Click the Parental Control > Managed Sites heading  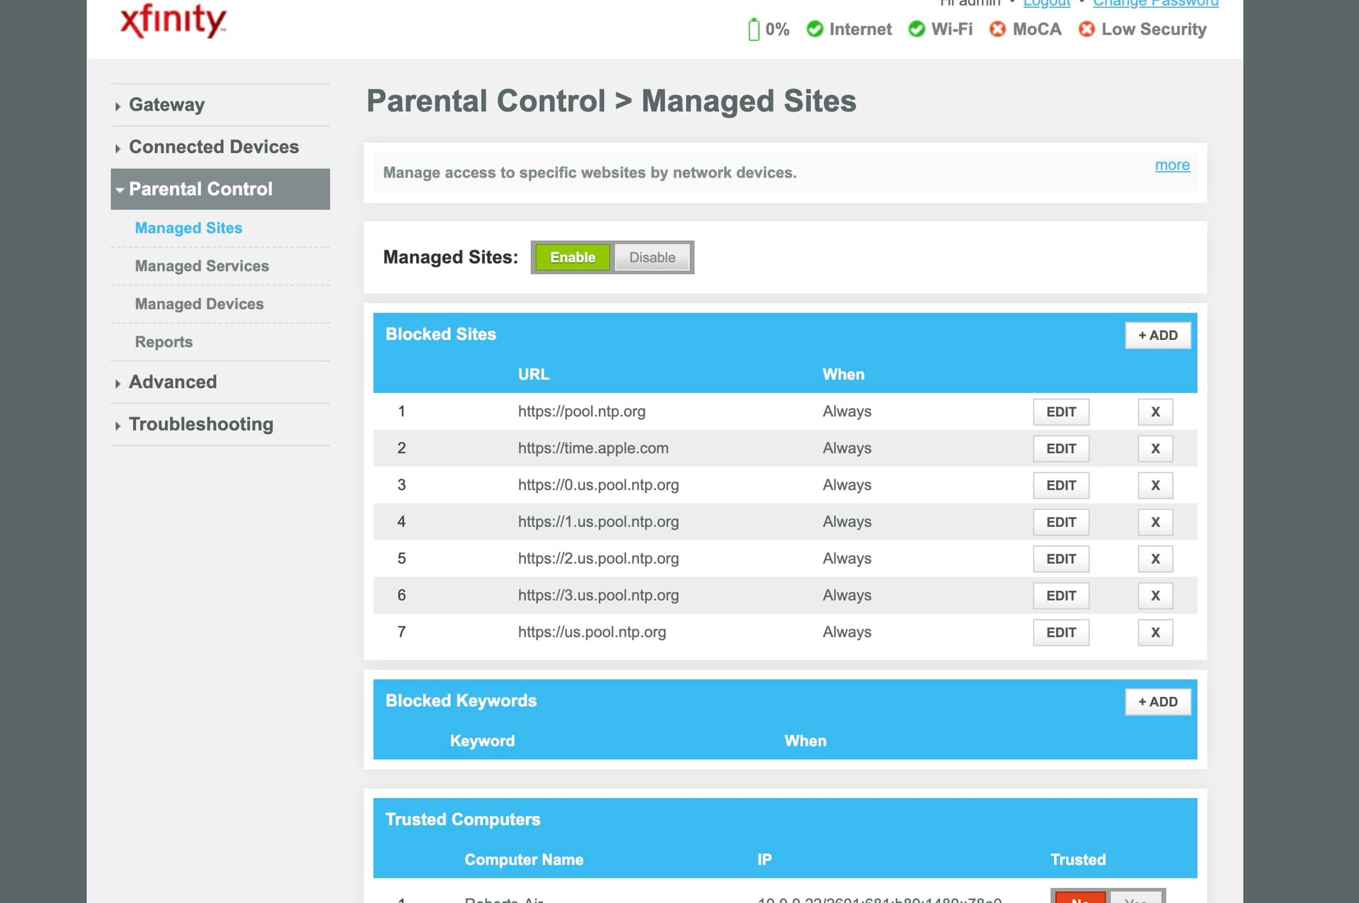tap(611, 101)
